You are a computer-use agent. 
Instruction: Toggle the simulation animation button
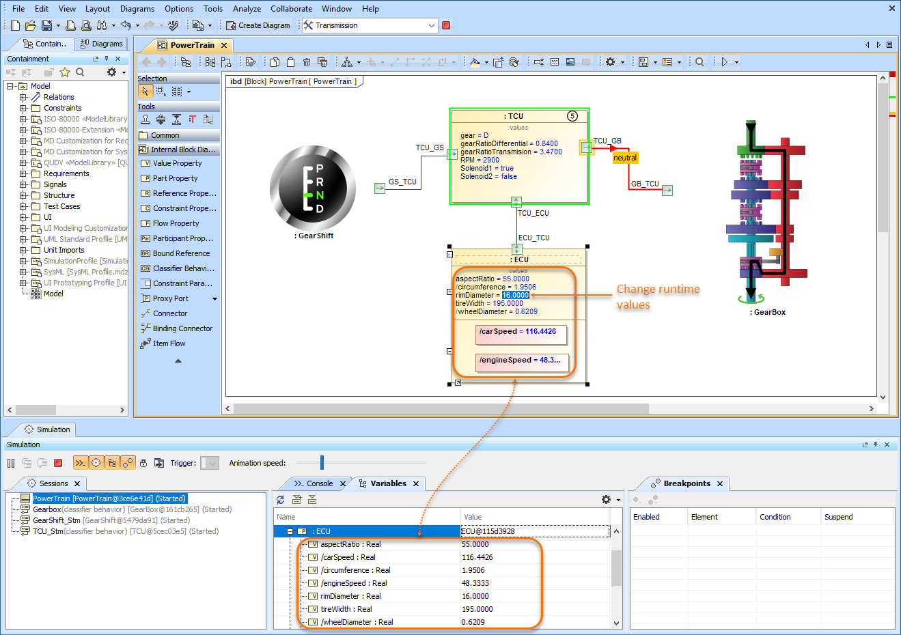96,463
